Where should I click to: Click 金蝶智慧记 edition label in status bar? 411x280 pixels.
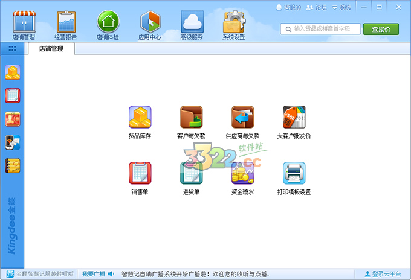coord(45,274)
